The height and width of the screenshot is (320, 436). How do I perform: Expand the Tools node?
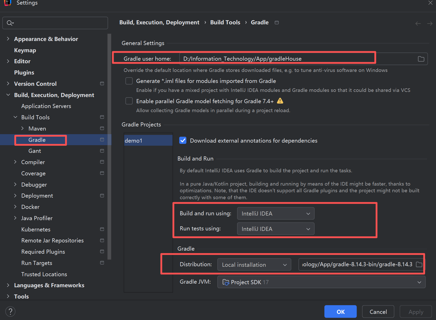point(8,296)
